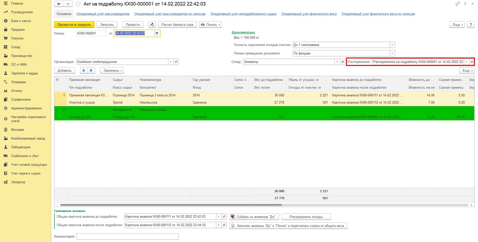Open Оперативный учет массопроцентов по силосам tab
This screenshot has height=242, width=478.
[x=170, y=14]
